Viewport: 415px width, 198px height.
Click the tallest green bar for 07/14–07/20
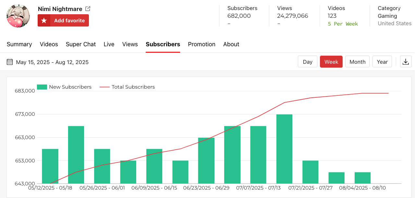(285, 149)
